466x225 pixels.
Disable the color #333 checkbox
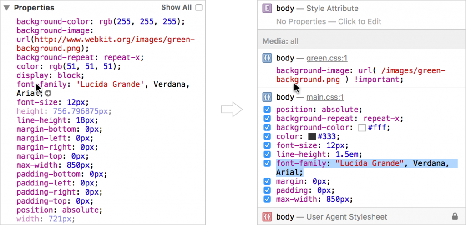(267, 136)
